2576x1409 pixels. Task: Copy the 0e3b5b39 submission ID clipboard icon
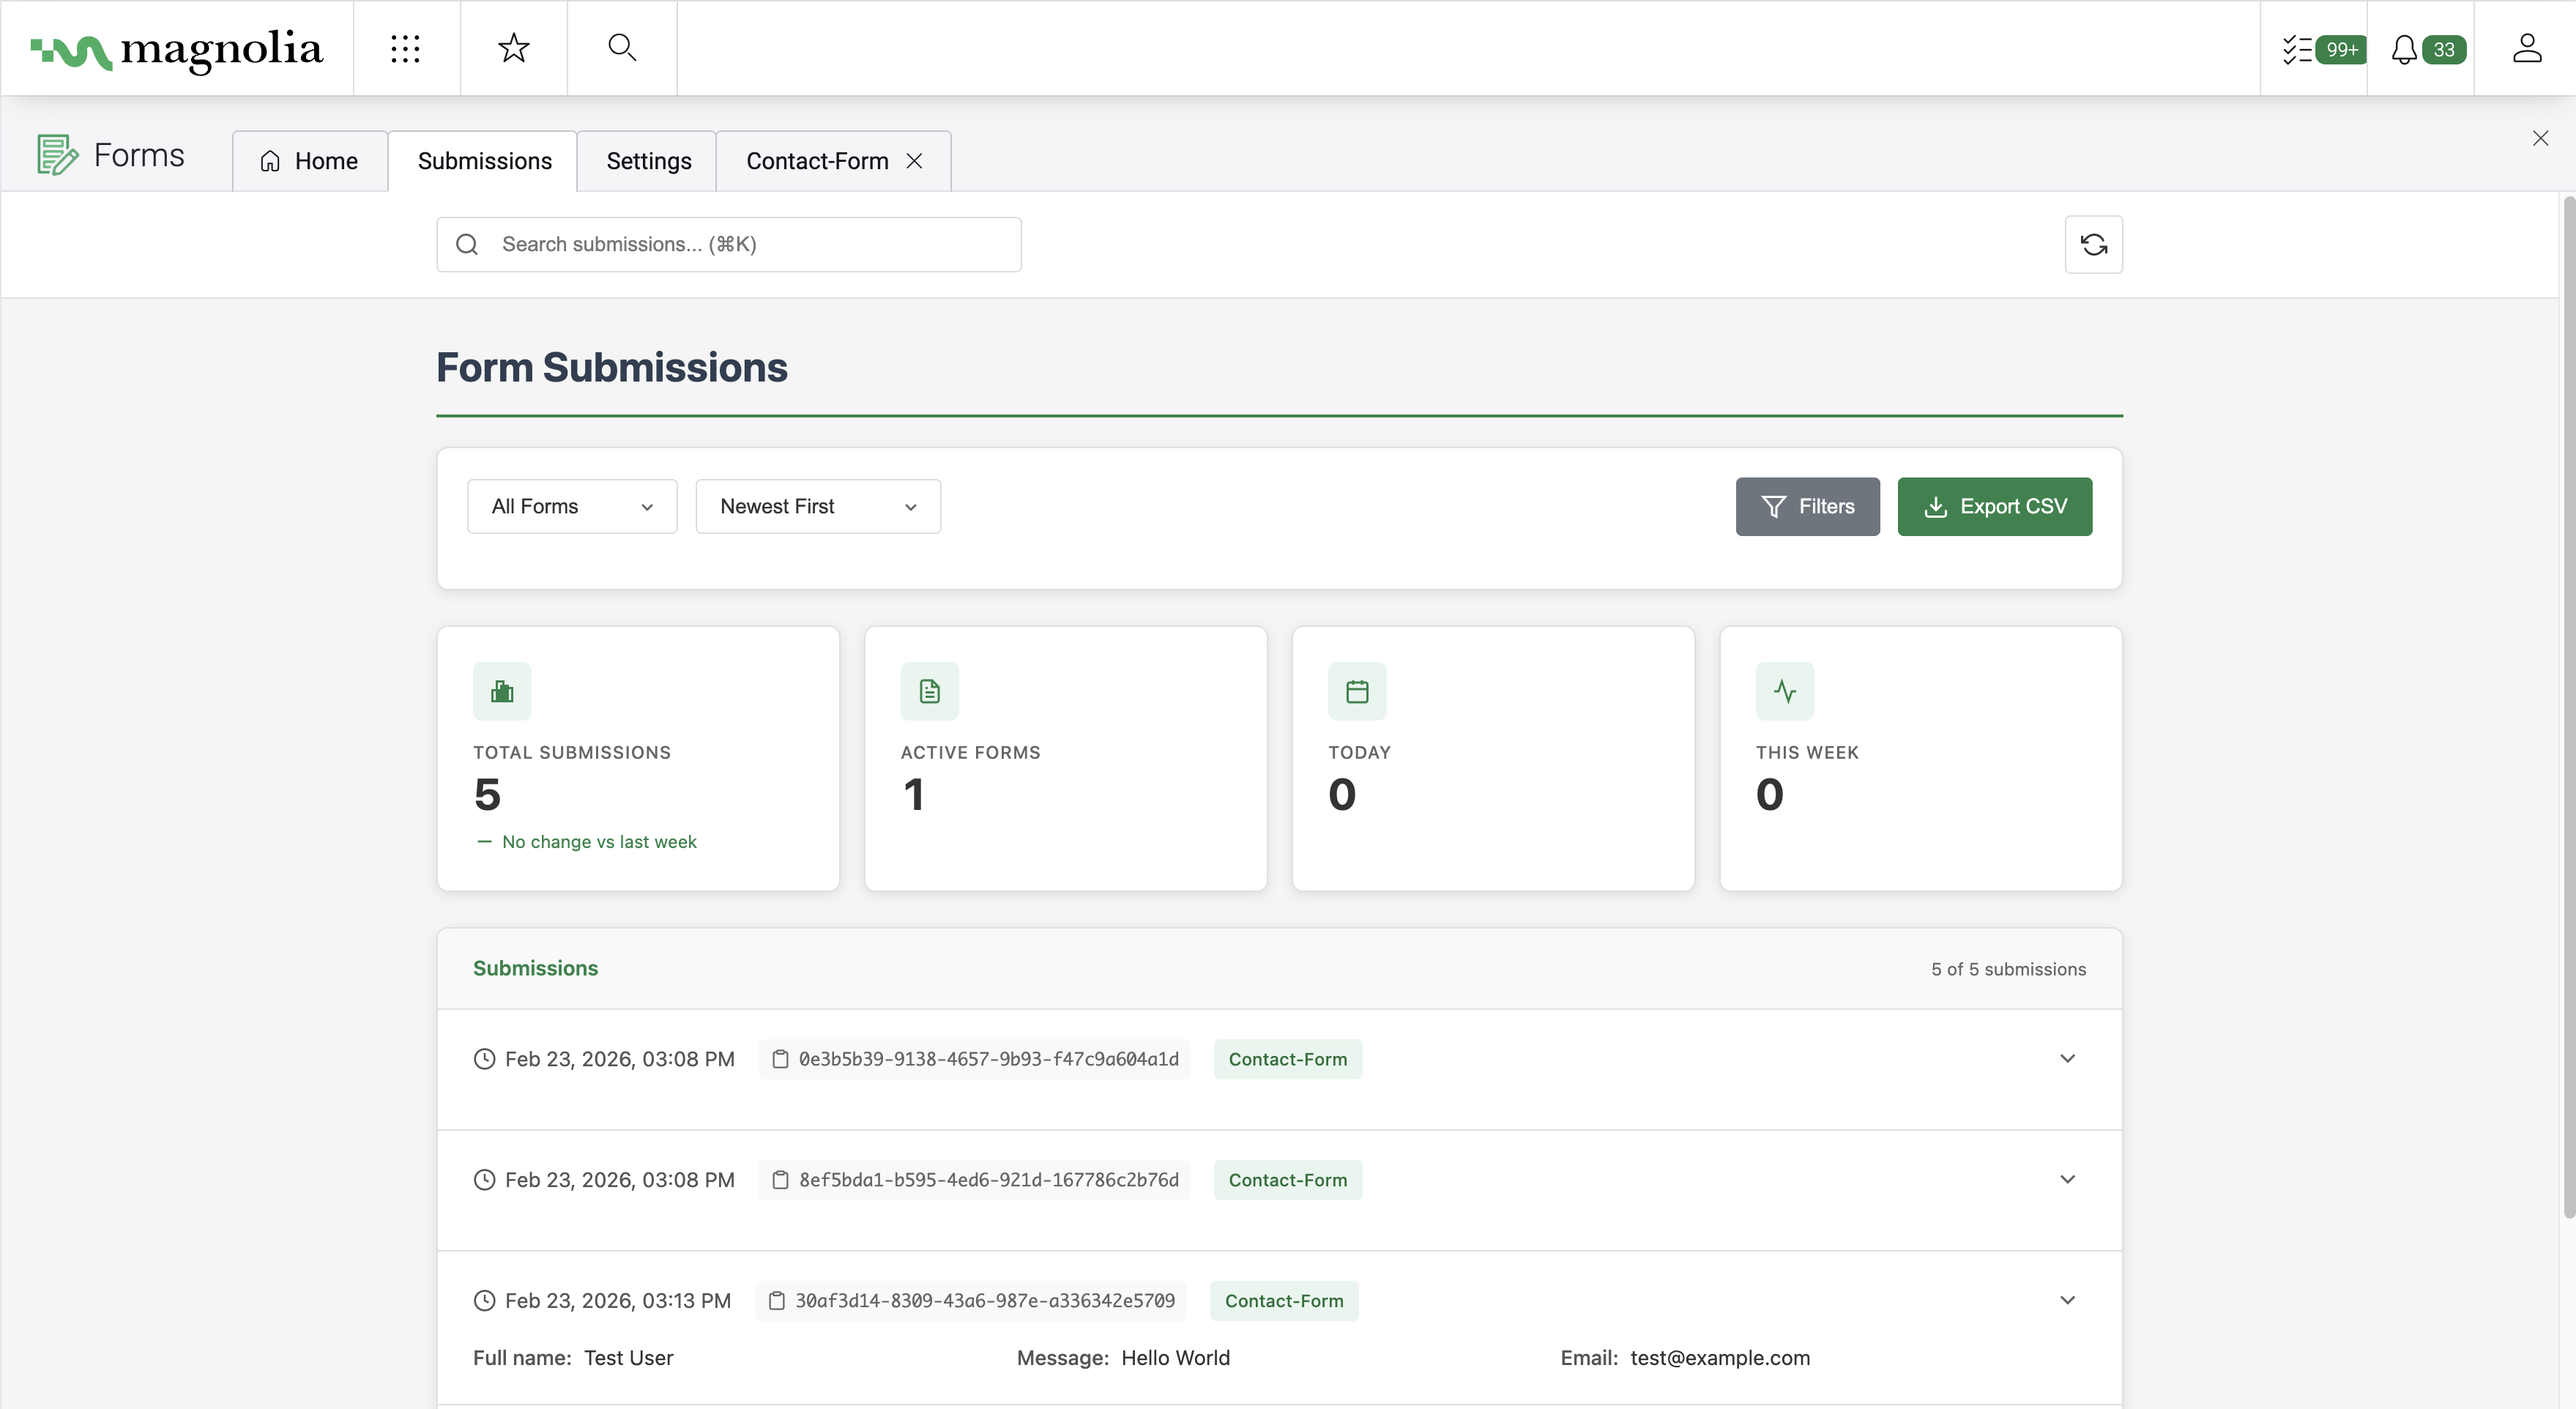[x=780, y=1059]
